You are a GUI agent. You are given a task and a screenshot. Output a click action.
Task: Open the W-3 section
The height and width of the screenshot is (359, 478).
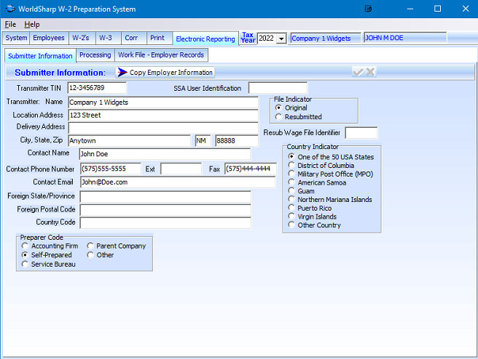tap(106, 38)
